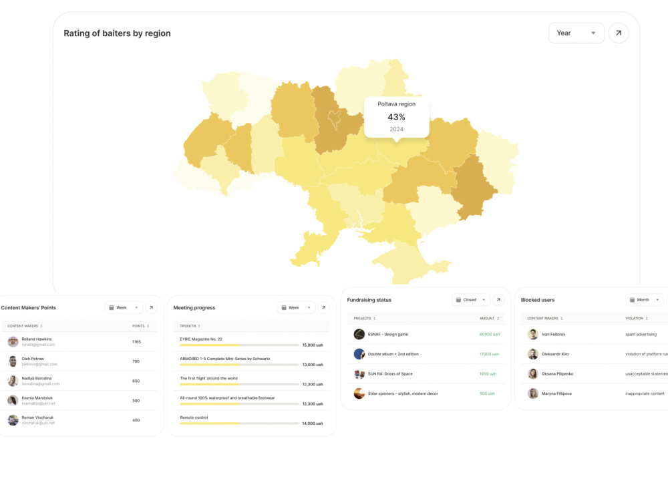Open the Year period dropdown

(x=576, y=33)
